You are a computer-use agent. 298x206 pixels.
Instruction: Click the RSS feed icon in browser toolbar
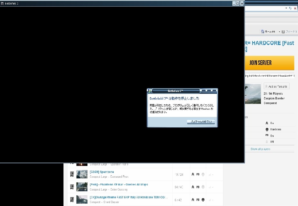283,32
